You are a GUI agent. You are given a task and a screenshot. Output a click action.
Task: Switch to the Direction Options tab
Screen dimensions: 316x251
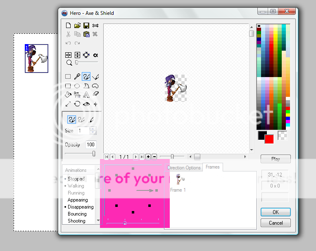[184, 168]
